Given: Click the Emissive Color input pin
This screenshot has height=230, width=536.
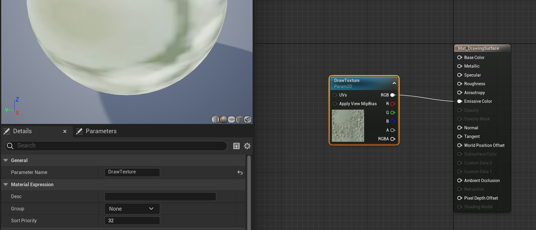Looking at the screenshot, I should (460, 101).
